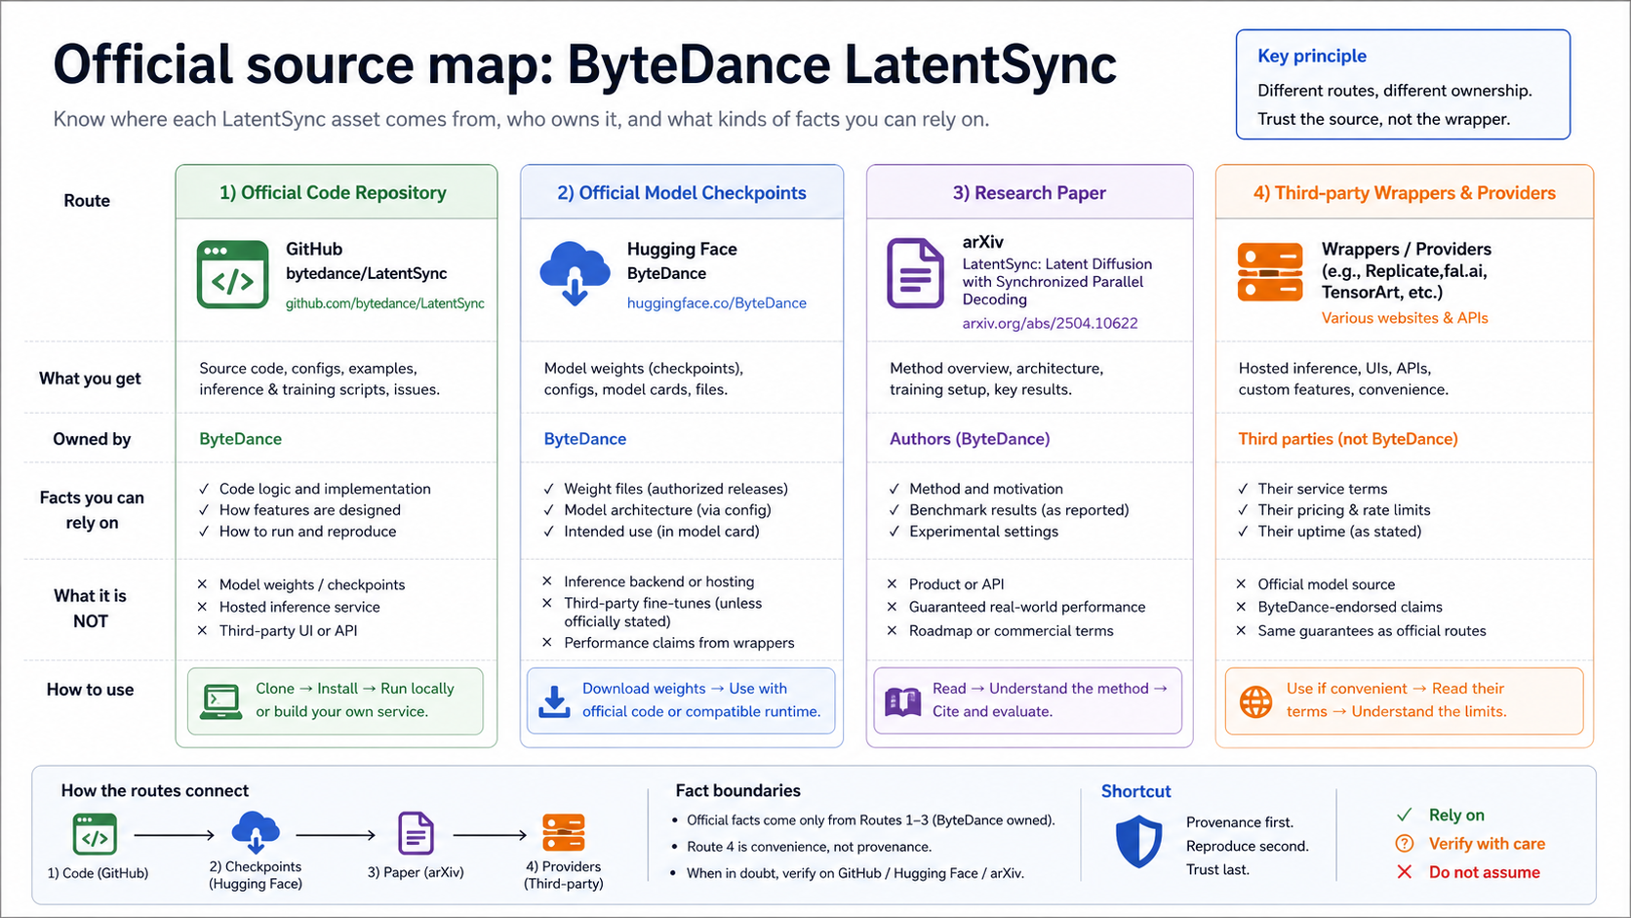This screenshot has width=1631, height=918.
Task: Click Same guarantees as official routes item
Action: [1372, 631]
